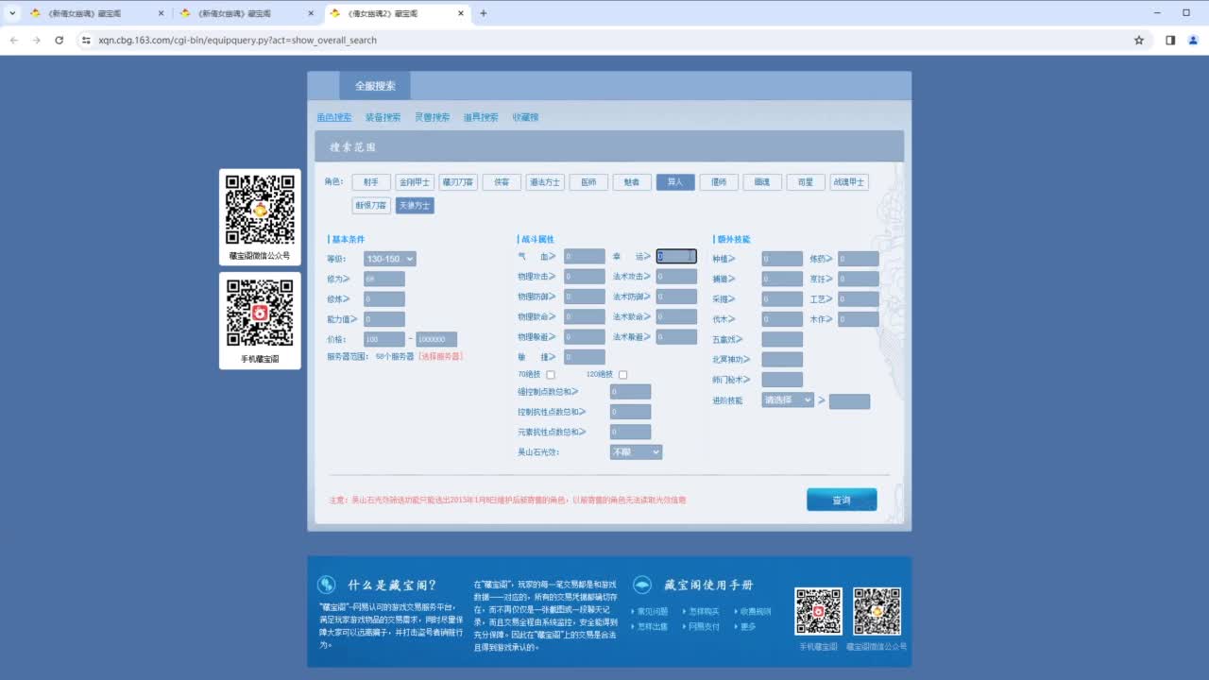Focus the 炼药 skill input field
1209x680 pixels.
coord(859,259)
